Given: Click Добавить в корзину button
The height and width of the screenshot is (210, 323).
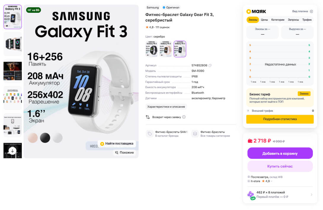Looking at the screenshot, I should [x=280, y=153].
